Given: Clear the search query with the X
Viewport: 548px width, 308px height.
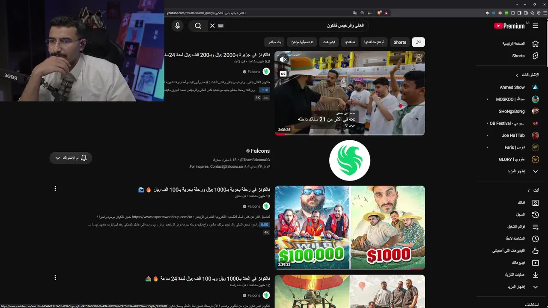Looking at the screenshot, I should pyautogui.click(x=212, y=26).
